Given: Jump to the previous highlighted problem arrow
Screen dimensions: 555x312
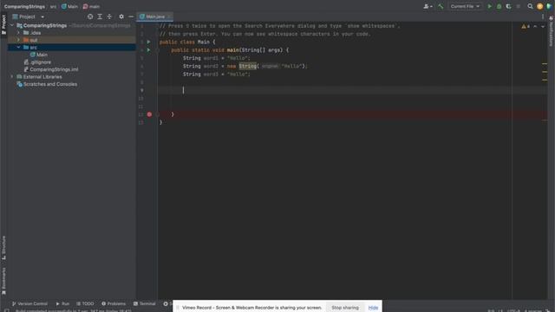Looking at the screenshot, I should point(535,26).
